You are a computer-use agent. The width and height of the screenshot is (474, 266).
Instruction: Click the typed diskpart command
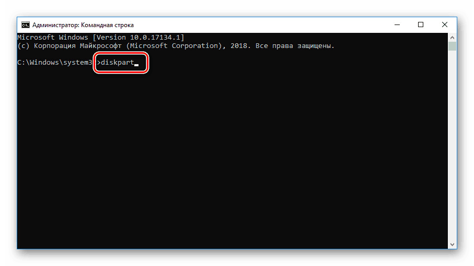click(117, 63)
